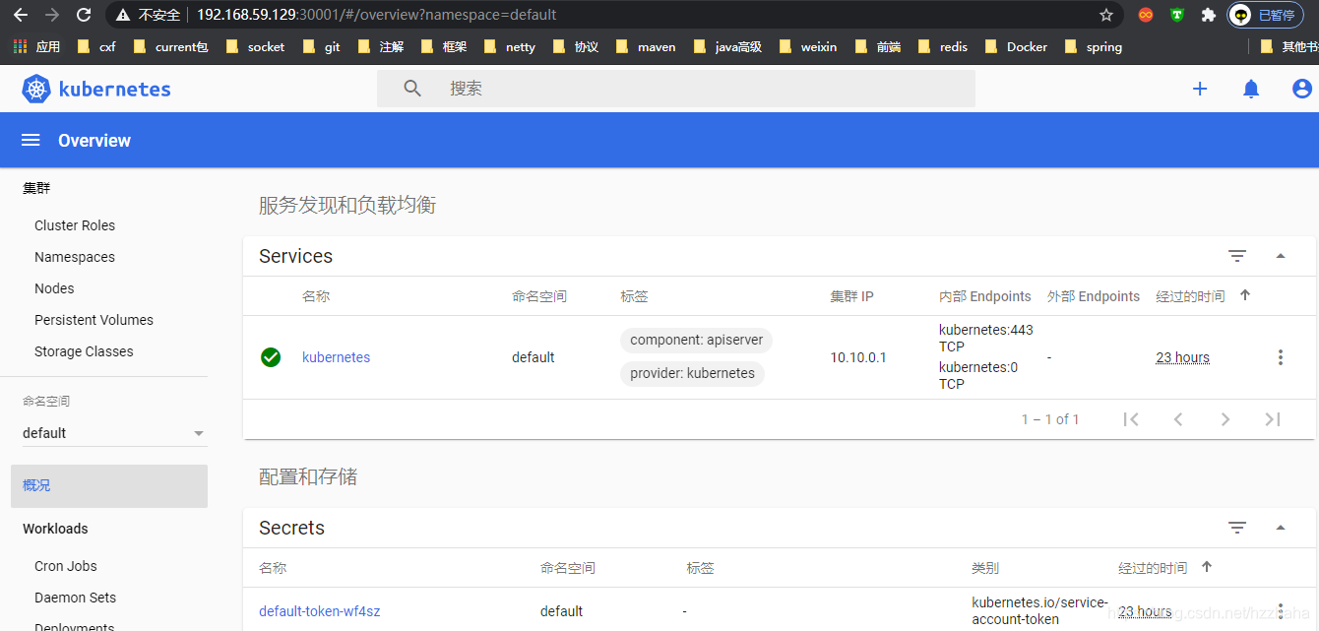
Task: Open the cxf bookmark folder
Action: (x=96, y=46)
